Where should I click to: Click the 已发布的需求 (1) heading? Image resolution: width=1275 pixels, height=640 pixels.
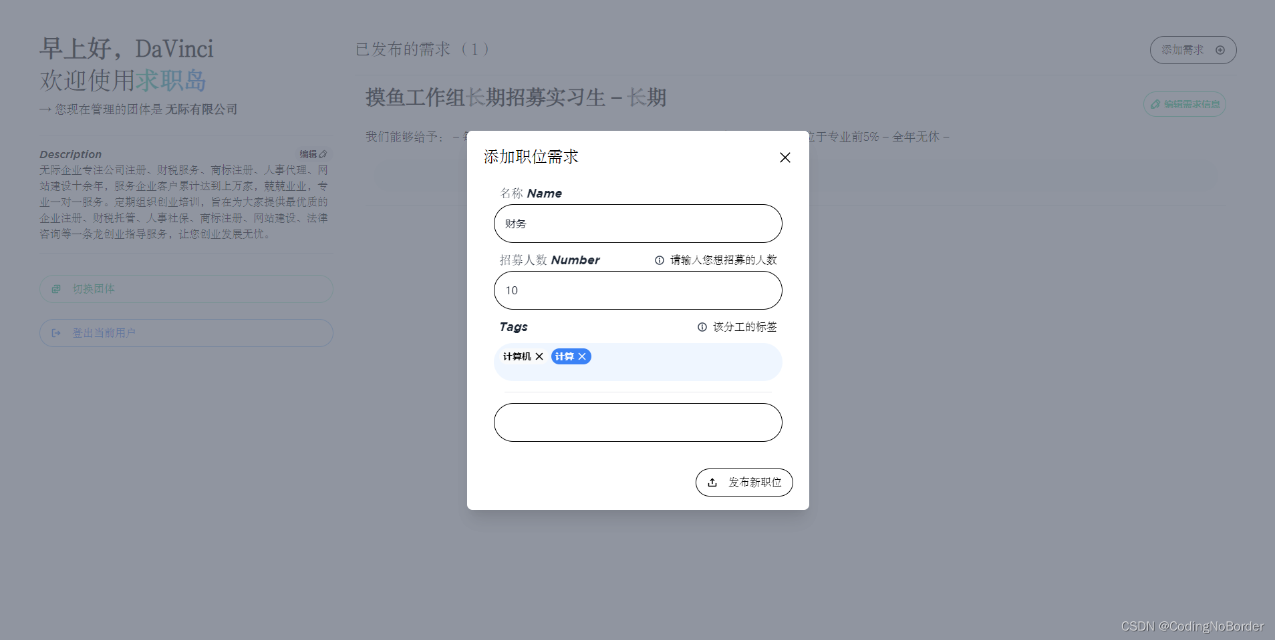(422, 49)
